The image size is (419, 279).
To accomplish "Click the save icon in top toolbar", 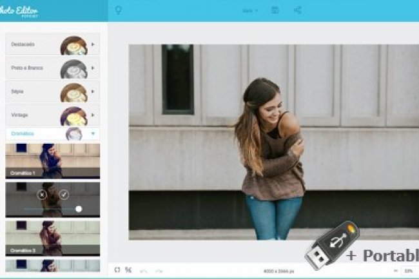I will [275, 10].
